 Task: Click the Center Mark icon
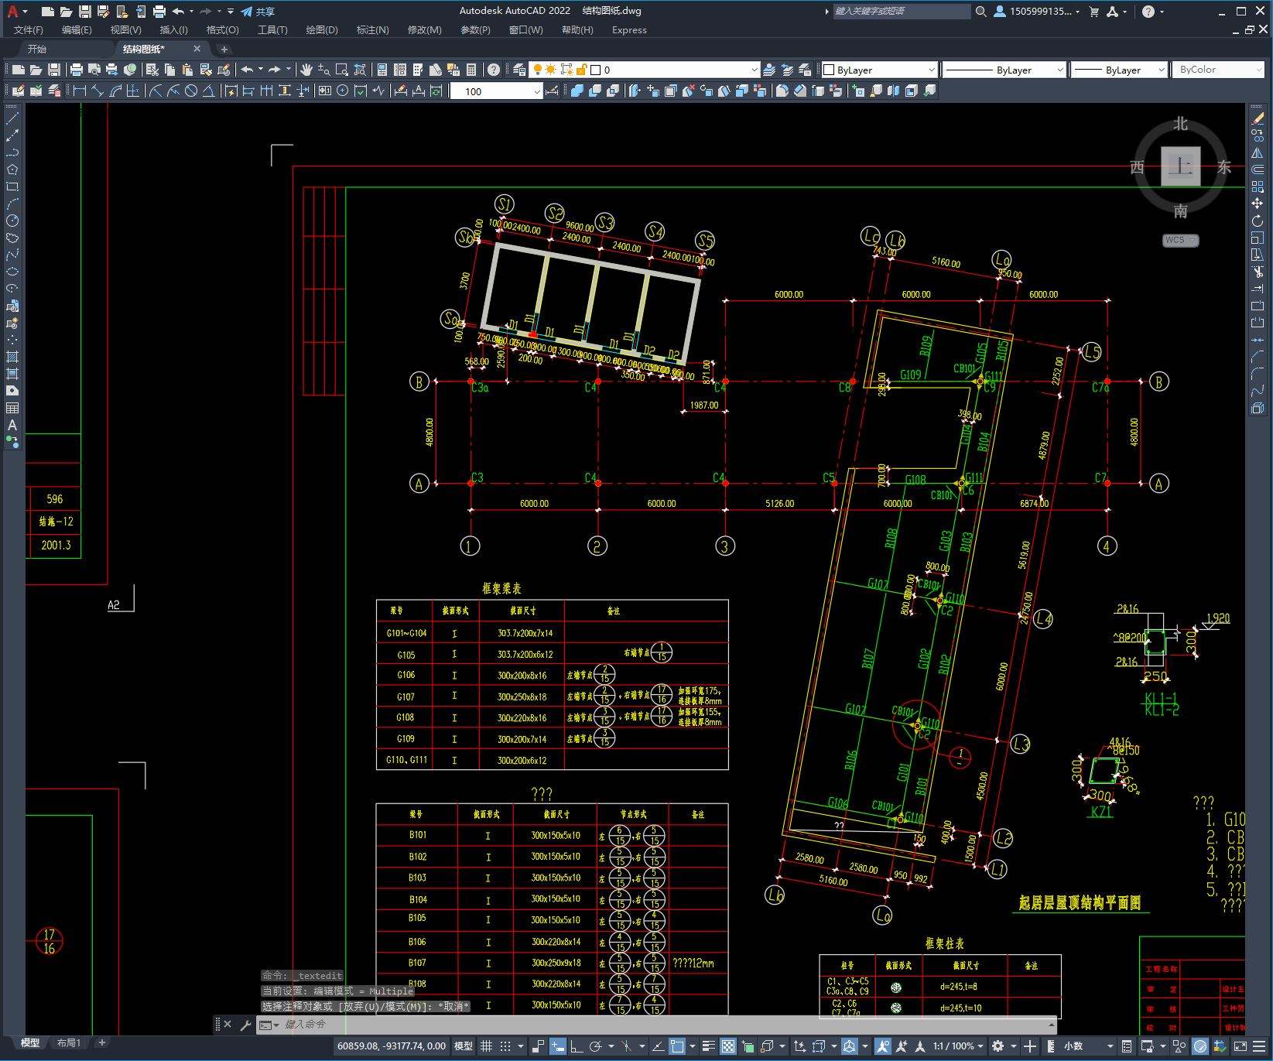point(343,91)
